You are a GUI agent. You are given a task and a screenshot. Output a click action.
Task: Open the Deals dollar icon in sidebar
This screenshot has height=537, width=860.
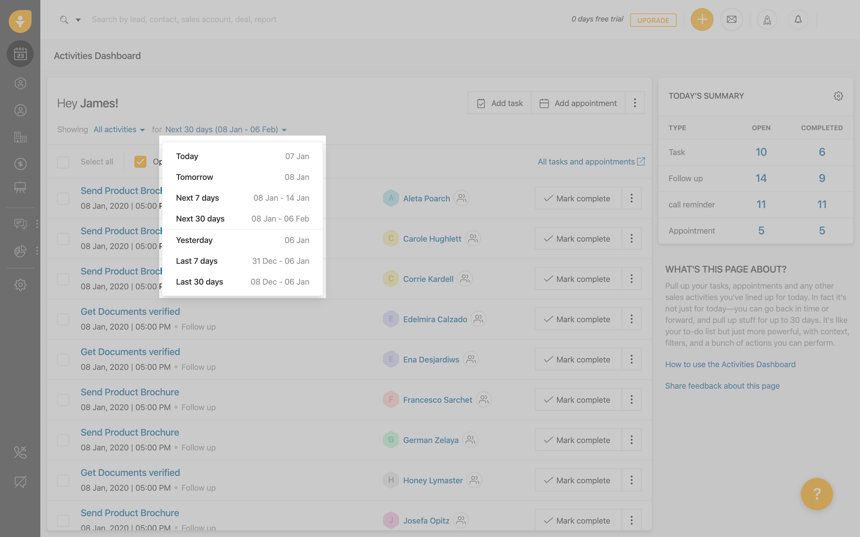[x=20, y=164]
